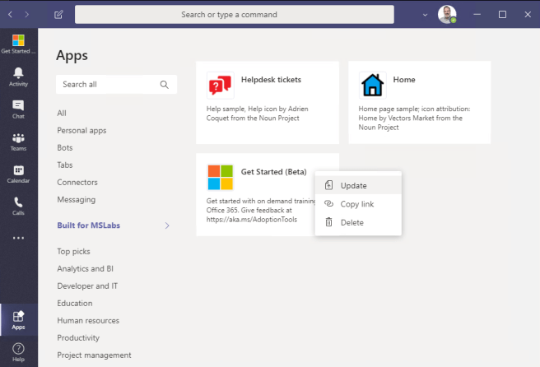Screen dimensions: 540x367
Task: Click the Update upload icon in menu
Action: 329,185
